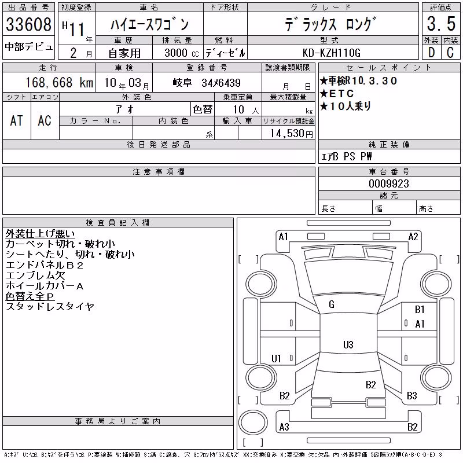Image resolution: width=463 pixels, height=463 pixels.
Task: Select vehicle name ハイエースワゴン
Action: click(149, 24)
